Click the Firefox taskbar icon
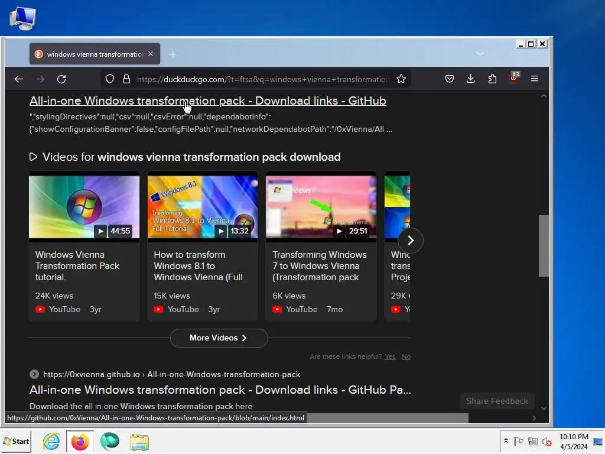Screen dimensions: 605x454 80,442
